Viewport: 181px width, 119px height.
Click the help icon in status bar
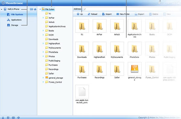click(x=18, y=117)
